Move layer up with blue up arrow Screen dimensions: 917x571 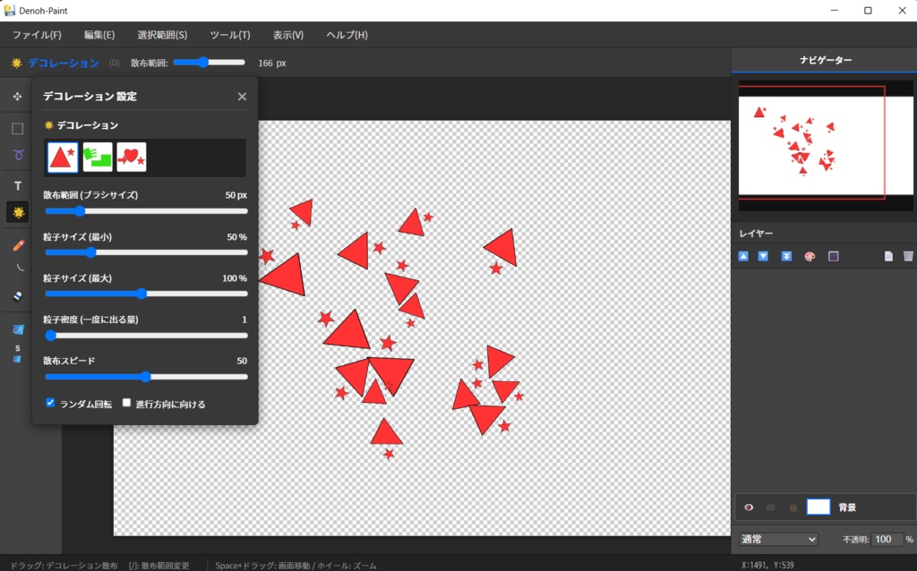coord(743,256)
